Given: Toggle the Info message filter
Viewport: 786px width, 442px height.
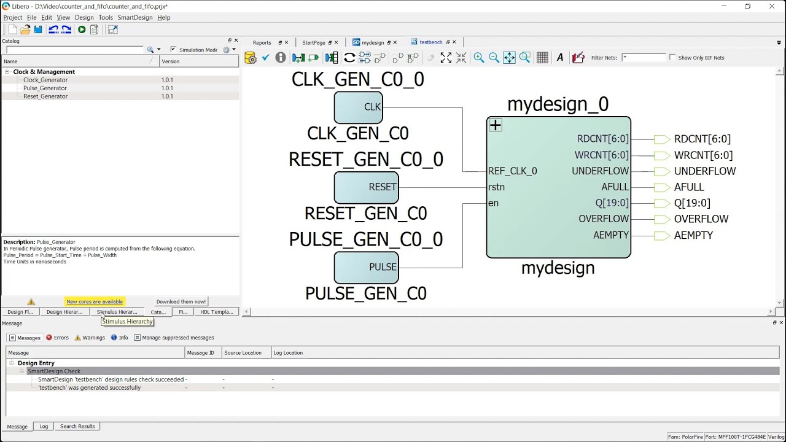Looking at the screenshot, I should [120, 338].
